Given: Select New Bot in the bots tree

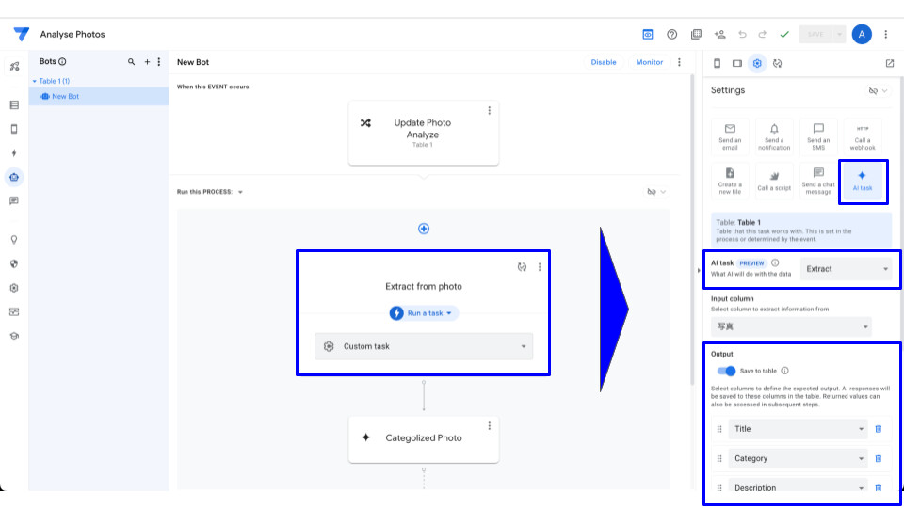Looking at the screenshot, I should coord(65,96).
